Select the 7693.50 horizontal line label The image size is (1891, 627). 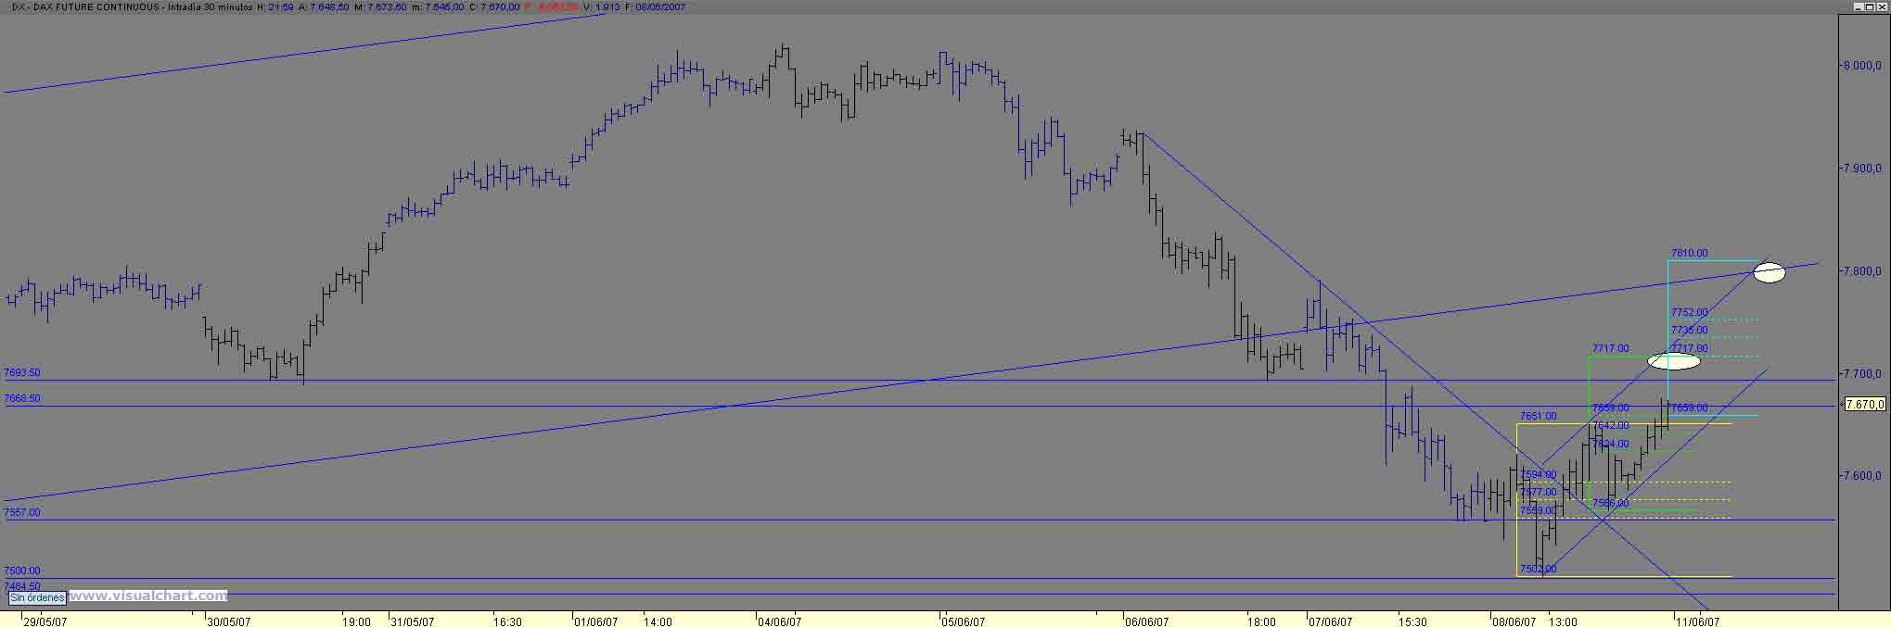pos(22,372)
